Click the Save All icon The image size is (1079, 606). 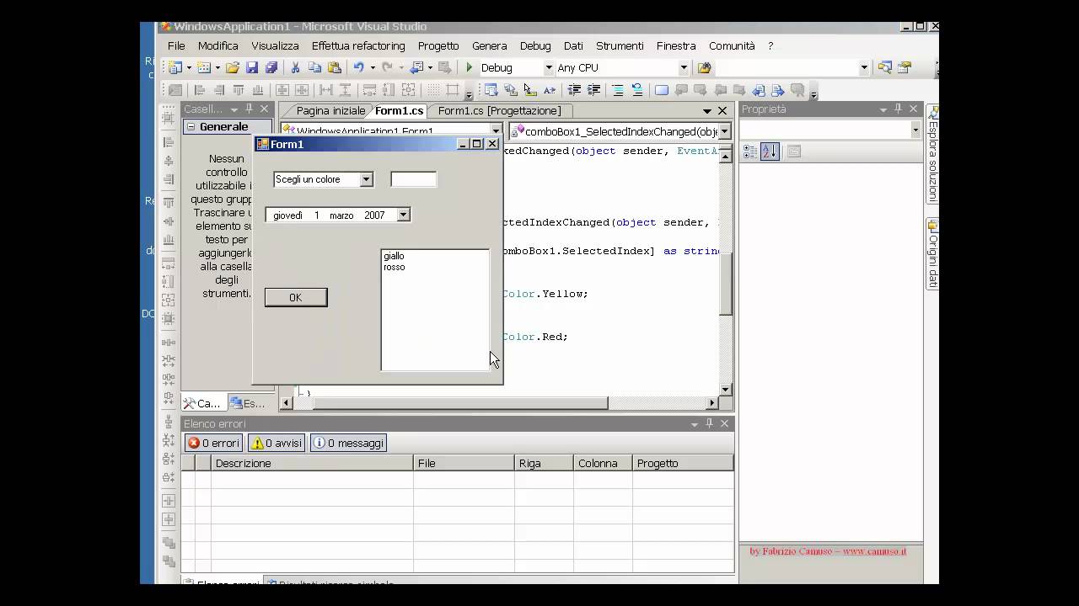[x=271, y=67]
